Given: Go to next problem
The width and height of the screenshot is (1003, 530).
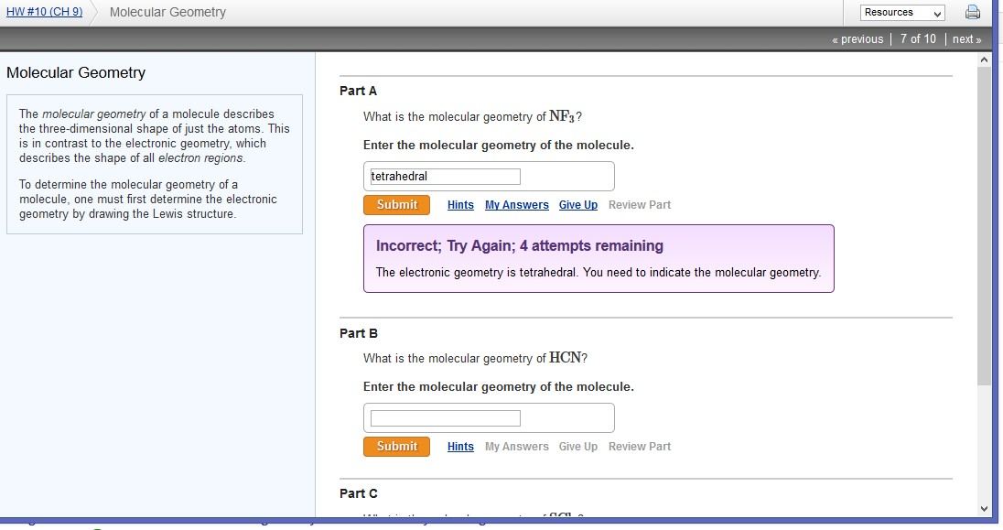Looking at the screenshot, I should click(x=966, y=39).
